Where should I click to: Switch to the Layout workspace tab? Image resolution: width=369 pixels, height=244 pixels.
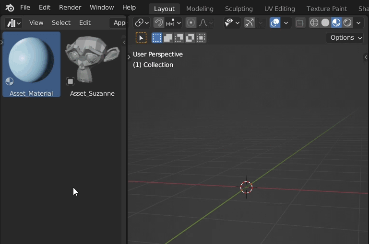point(164,9)
